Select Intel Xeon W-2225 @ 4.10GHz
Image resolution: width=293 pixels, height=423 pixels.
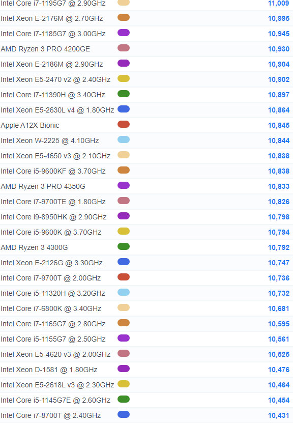[50, 140]
